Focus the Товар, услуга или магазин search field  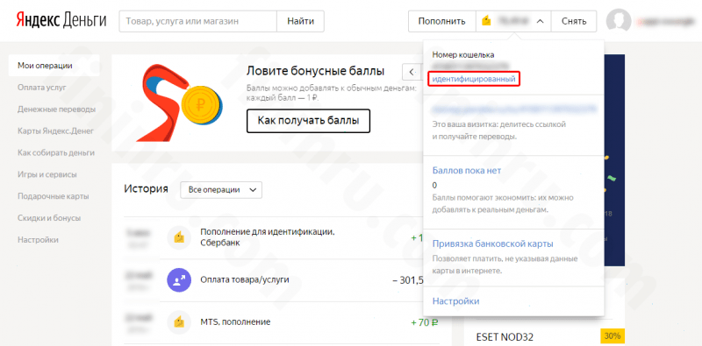(198, 21)
